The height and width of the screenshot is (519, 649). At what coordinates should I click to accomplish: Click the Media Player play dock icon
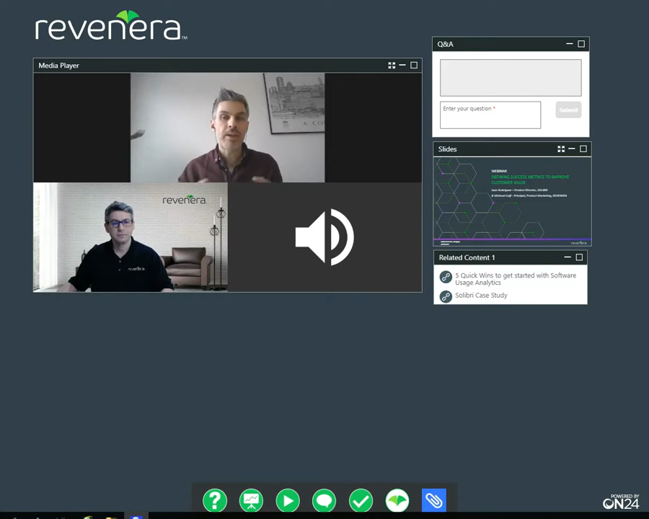coord(288,500)
